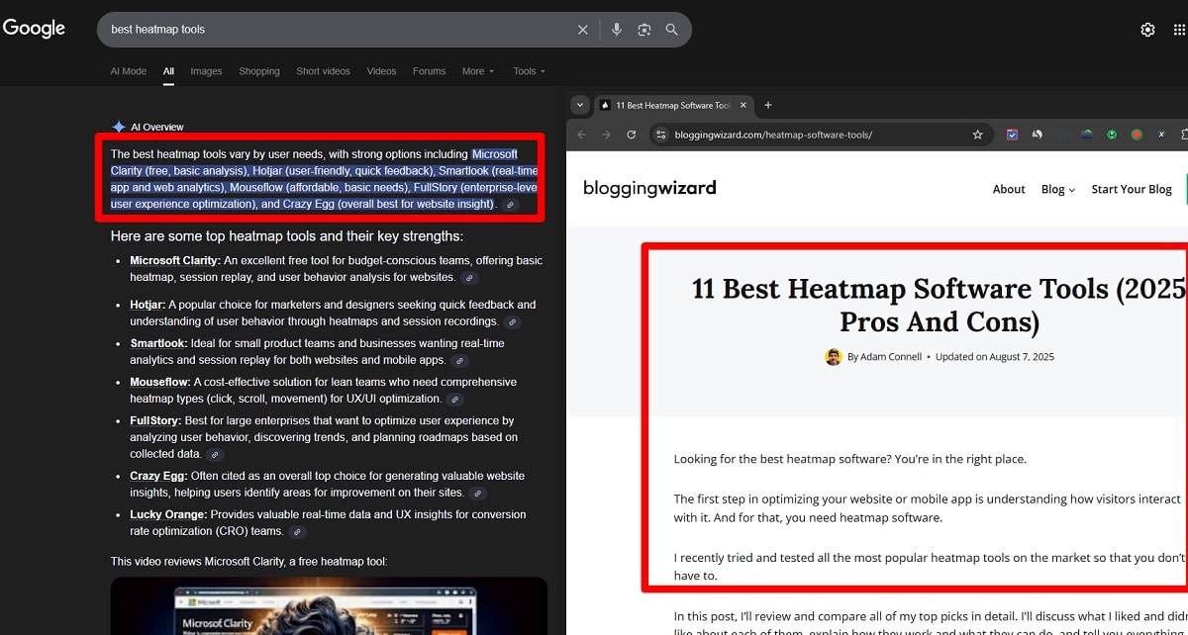Open Google Lens image search
The image size is (1188, 635).
pyautogui.click(x=644, y=30)
